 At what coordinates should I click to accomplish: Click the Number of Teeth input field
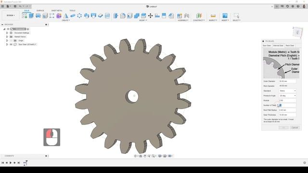click(287, 105)
